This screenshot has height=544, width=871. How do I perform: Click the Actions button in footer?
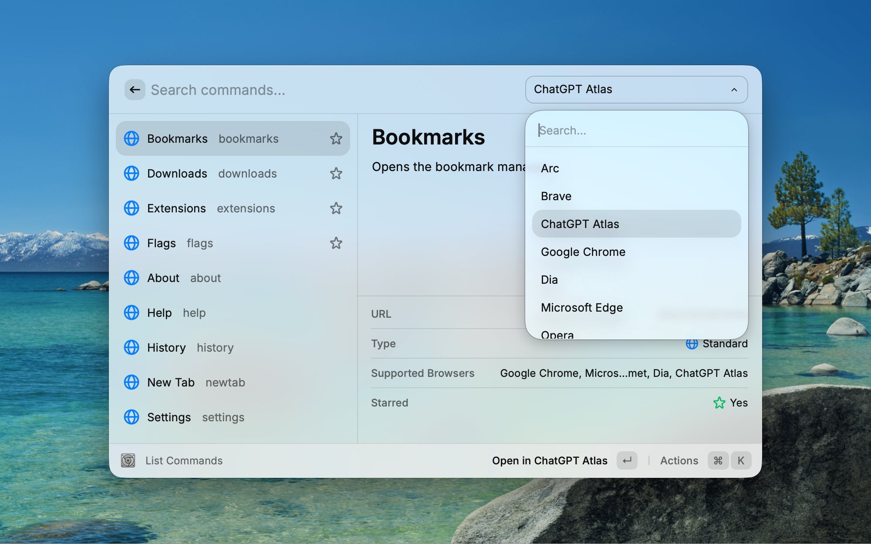point(679,460)
